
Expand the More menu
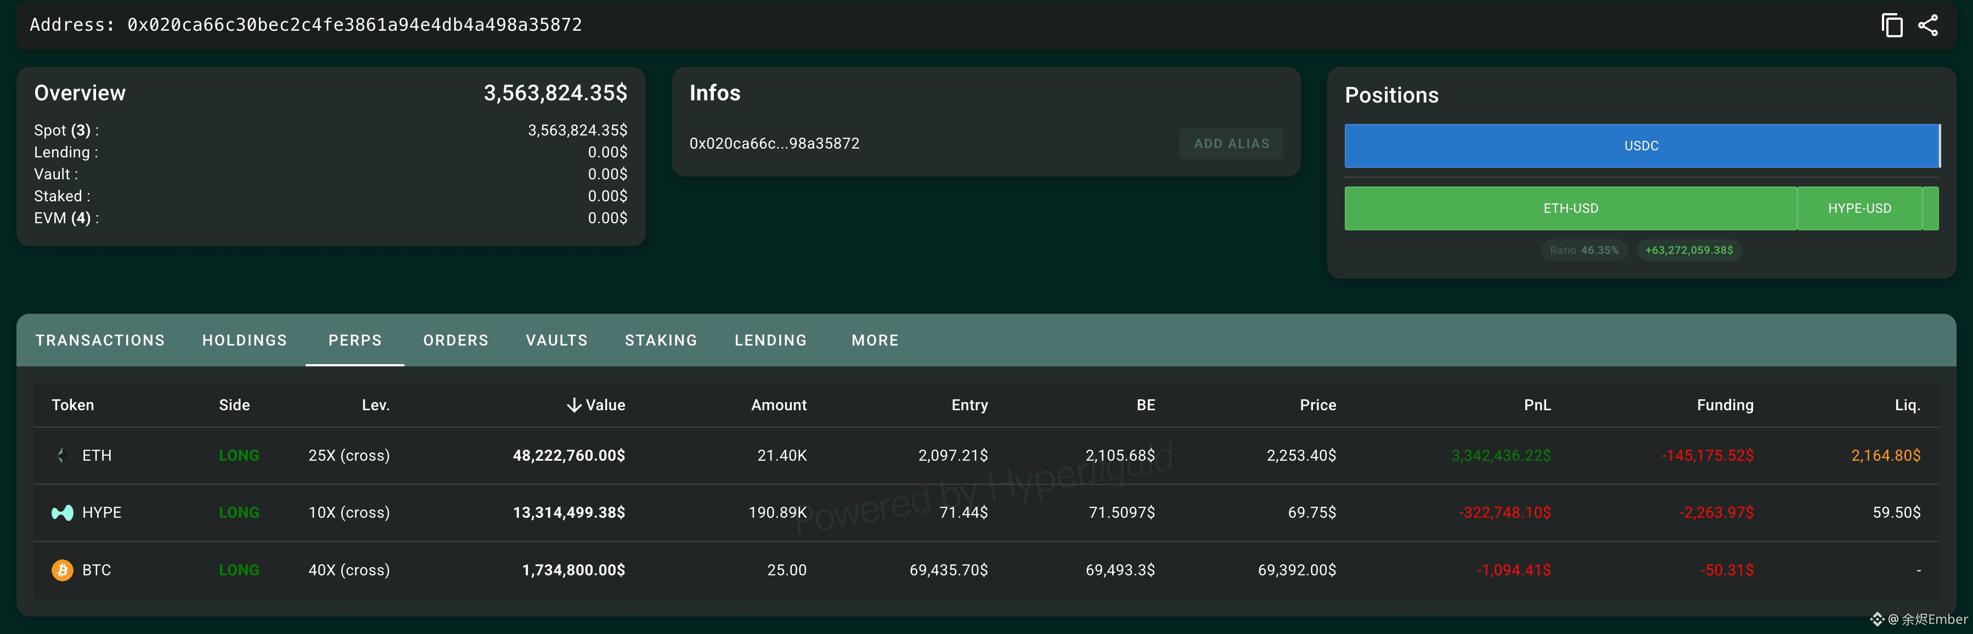(875, 340)
